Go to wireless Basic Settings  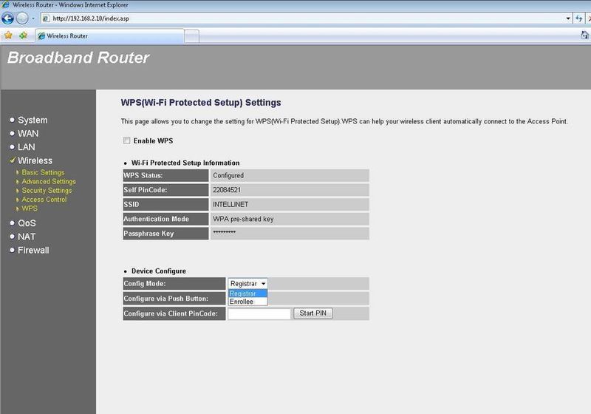(x=43, y=172)
